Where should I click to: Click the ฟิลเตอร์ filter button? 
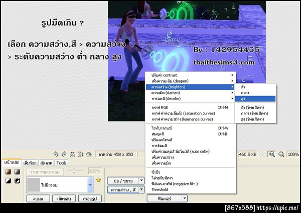165,198
